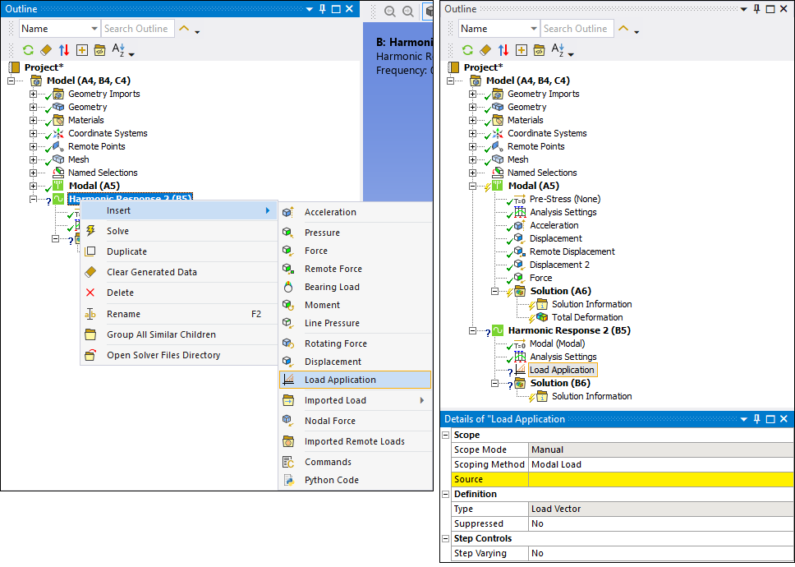This screenshot has height=567, width=795.
Task: Click the Clear Generated Data eraser icon
Action: 90,272
